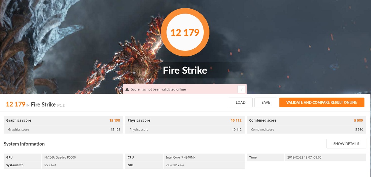Click the NVIDIA Quadro P5000 GPU value
This screenshot has width=371, height=177.
coord(60,157)
